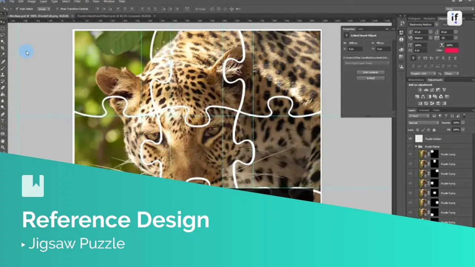Toggle the Auto-Select checkbox
Screen dimensions: 475x267
tap(17, 9)
